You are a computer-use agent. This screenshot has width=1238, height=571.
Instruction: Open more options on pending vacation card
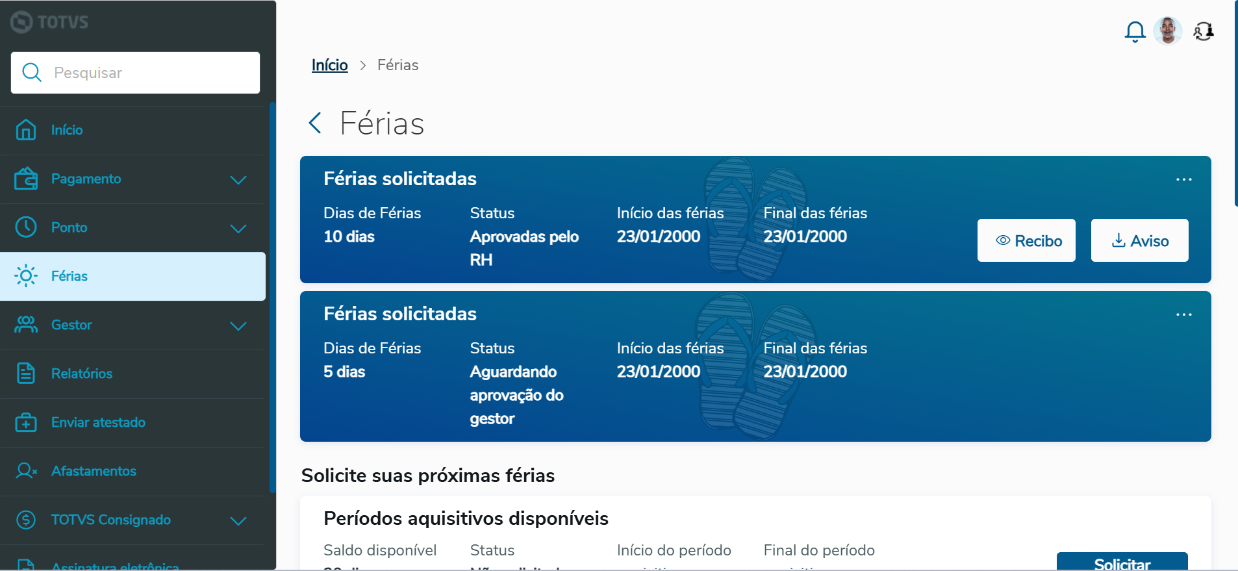tap(1183, 314)
